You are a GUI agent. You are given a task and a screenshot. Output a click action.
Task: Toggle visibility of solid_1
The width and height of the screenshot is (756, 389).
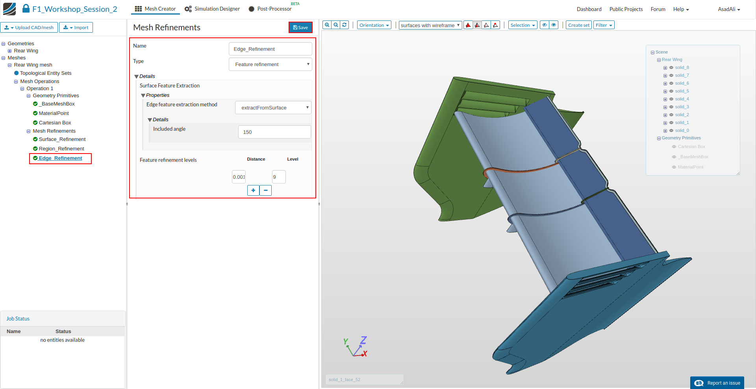pyautogui.click(x=671, y=123)
